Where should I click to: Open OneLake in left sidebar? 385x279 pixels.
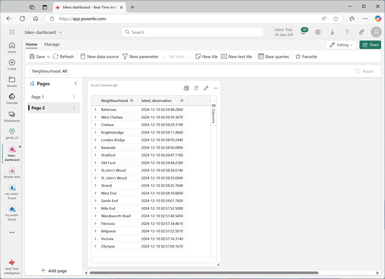click(x=12, y=99)
